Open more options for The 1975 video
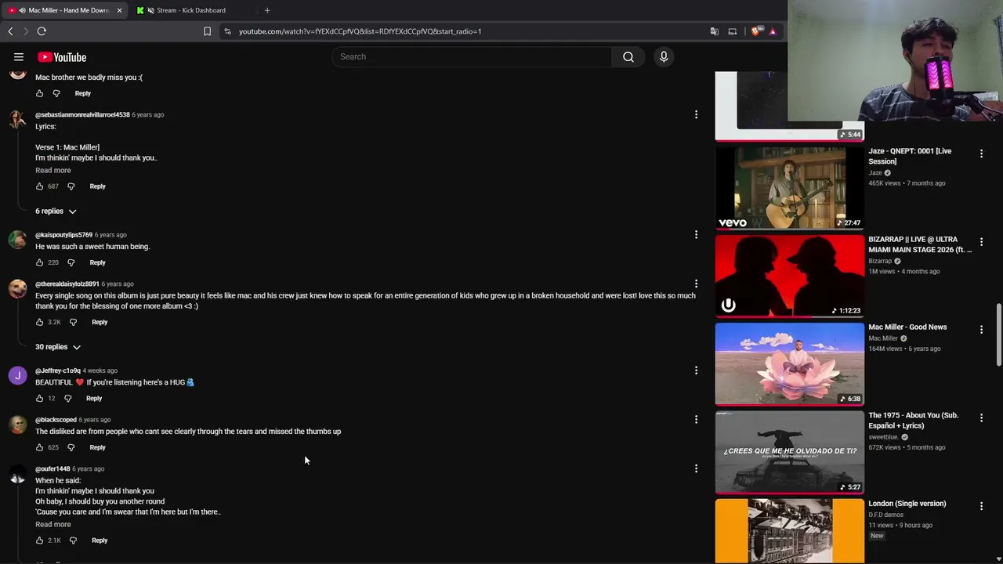This screenshot has height=564, width=1003. click(981, 418)
